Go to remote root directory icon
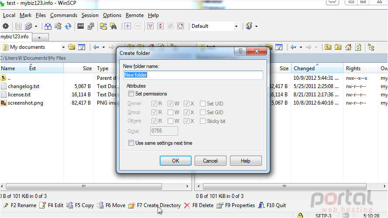Viewport: 388px width, 218px height. pos(338,47)
